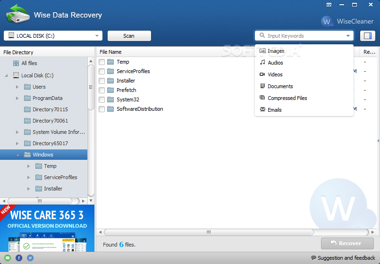Open the LOCAL DISK (C:) drive dropdown
380x264 pixels.
point(53,36)
